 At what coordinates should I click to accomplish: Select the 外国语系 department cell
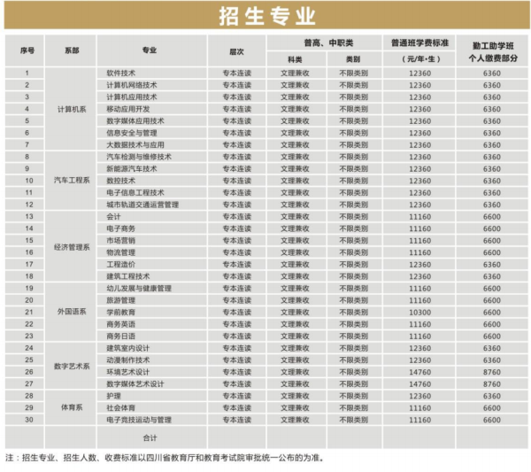click(x=71, y=312)
